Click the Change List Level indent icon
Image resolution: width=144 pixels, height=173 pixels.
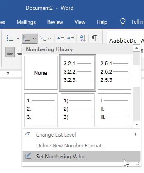28,134
